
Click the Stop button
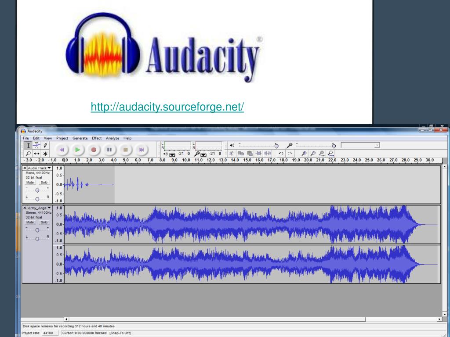click(x=125, y=150)
